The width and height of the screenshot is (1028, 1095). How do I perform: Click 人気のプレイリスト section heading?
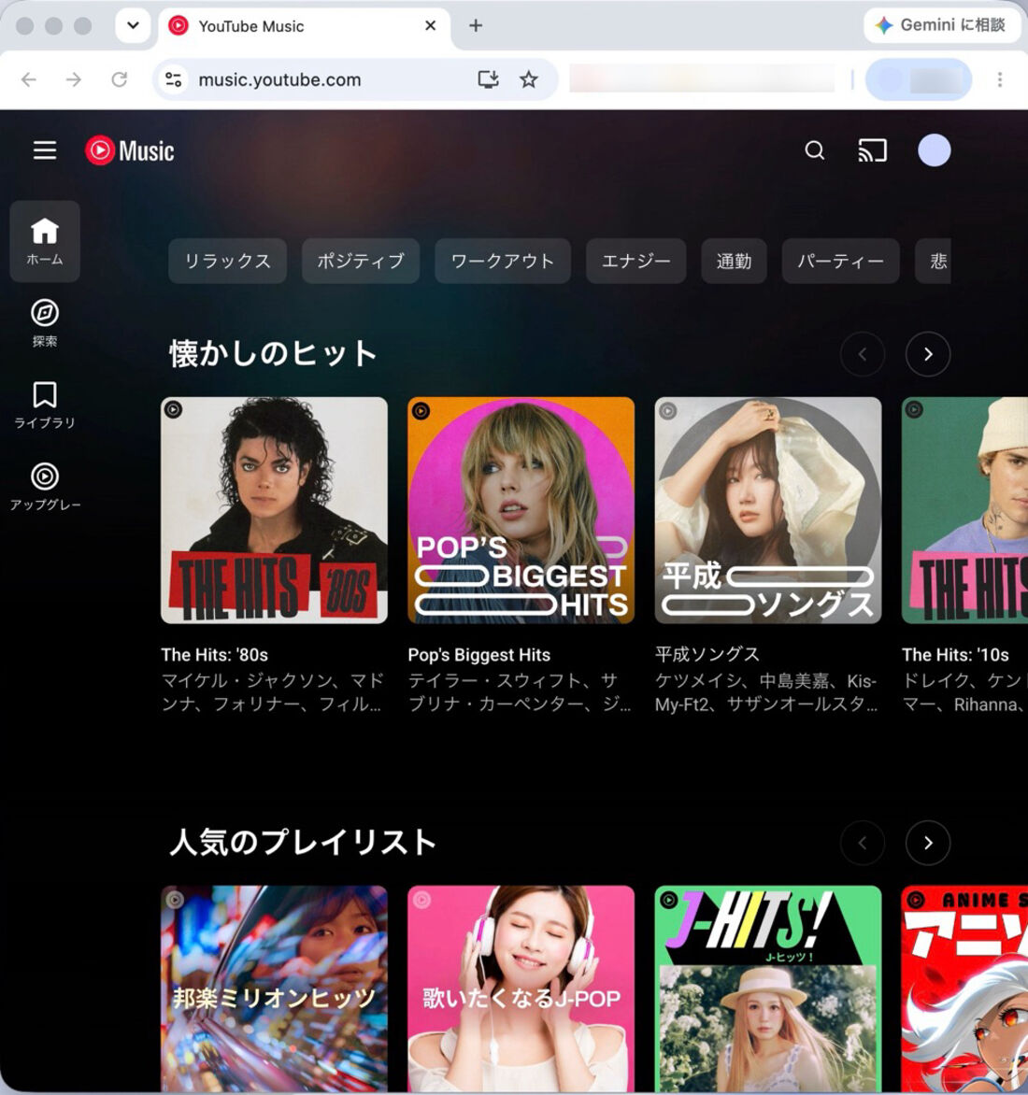click(x=303, y=842)
